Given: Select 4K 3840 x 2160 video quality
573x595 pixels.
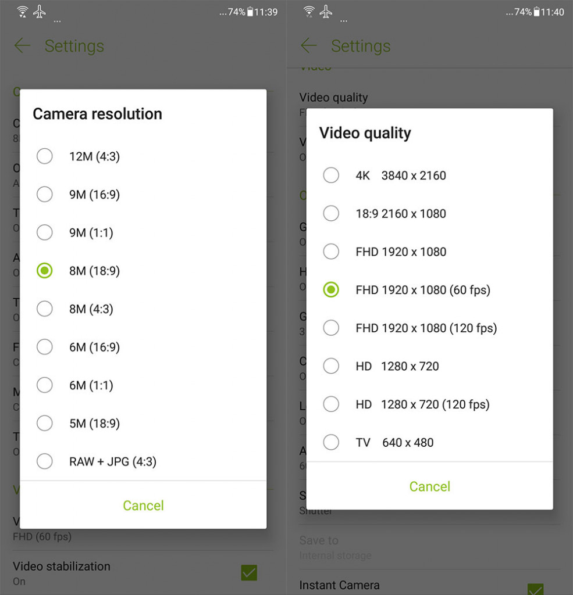Looking at the screenshot, I should pos(429,175).
